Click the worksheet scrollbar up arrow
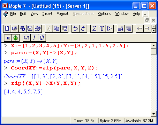The width and height of the screenshot is (158, 125). click(x=153, y=46)
